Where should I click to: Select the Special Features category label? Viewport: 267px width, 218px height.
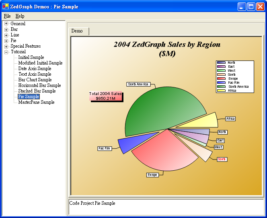[x=26, y=46]
